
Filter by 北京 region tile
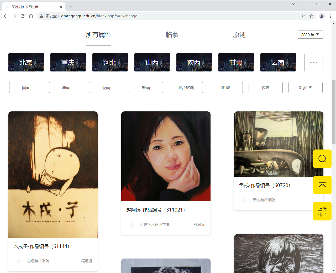pos(26,62)
